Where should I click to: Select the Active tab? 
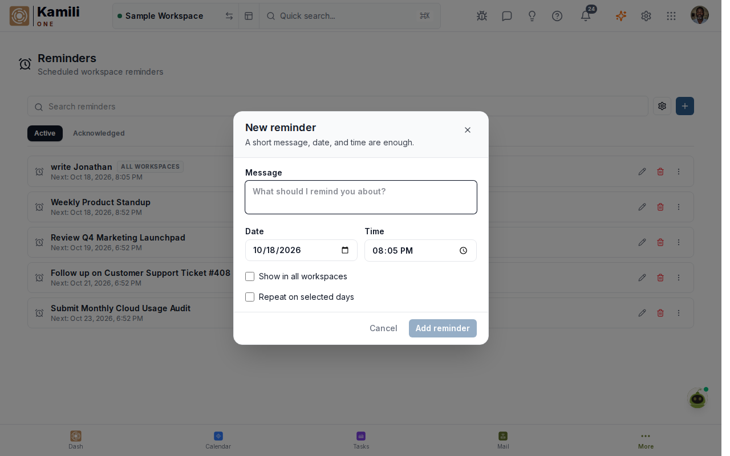[44, 133]
